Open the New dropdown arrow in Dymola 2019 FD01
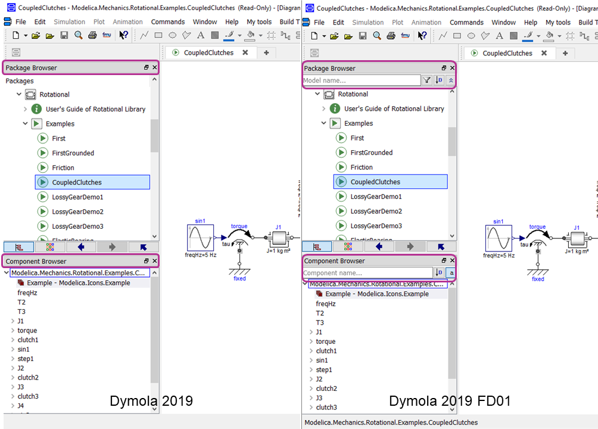The width and height of the screenshot is (598, 429). [x=324, y=36]
